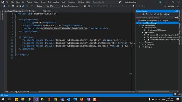Screen dimensions: 182x102
Task: Switch to the Startup.cs tab
Action: [x=33, y=11]
